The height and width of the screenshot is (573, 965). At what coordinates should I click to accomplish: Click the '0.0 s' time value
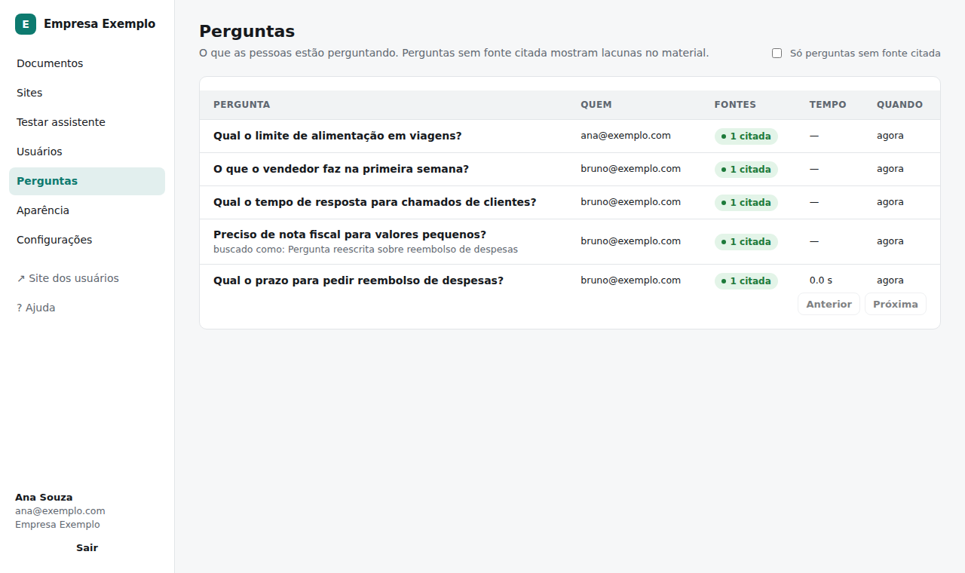(x=821, y=280)
